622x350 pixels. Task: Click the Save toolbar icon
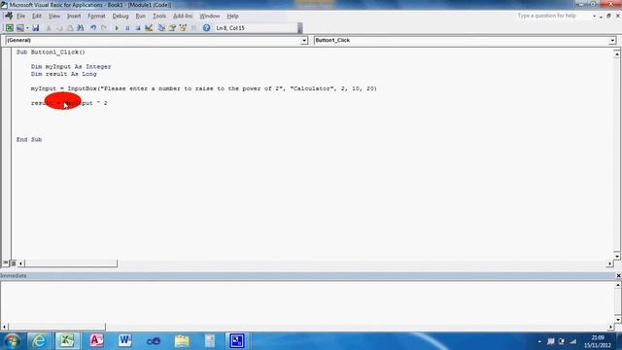[x=36, y=28]
